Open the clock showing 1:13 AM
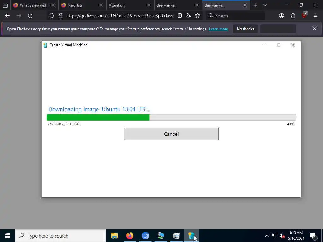Screen dimensions: 323x242 [296, 236]
